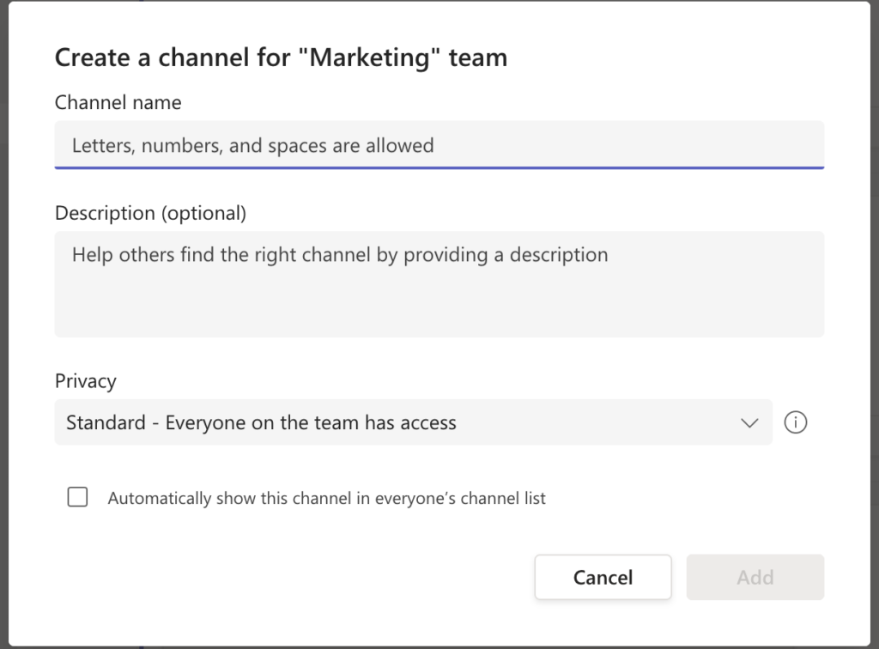Select the information icon next to Standard privacy
This screenshot has height=649, width=879.
pos(796,422)
